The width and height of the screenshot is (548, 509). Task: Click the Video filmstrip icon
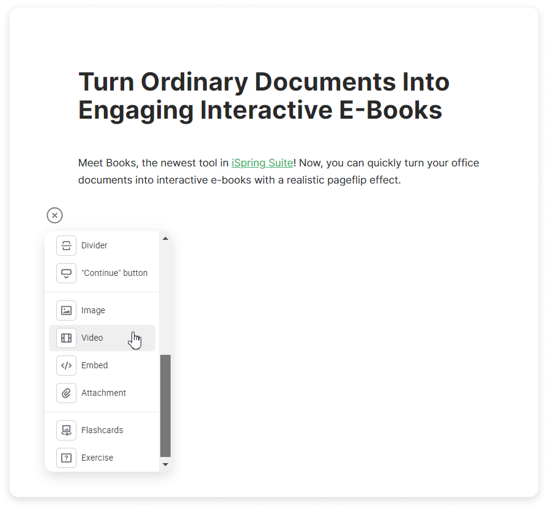click(66, 338)
